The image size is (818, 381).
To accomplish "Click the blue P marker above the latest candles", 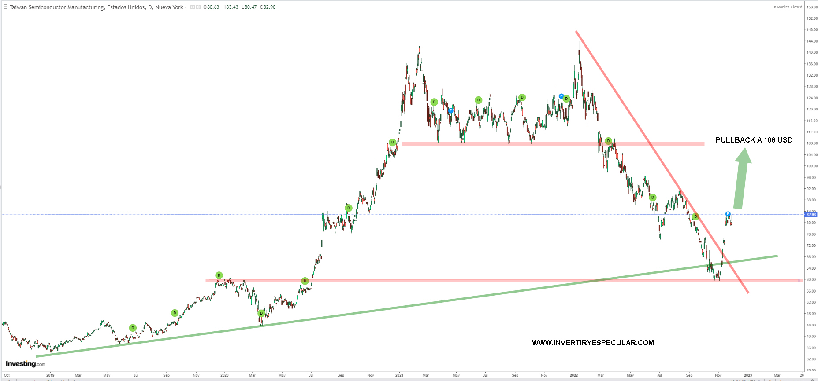I will click(728, 214).
